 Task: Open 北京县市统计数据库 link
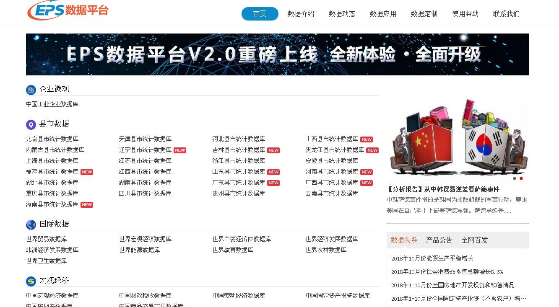coord(52,139)
